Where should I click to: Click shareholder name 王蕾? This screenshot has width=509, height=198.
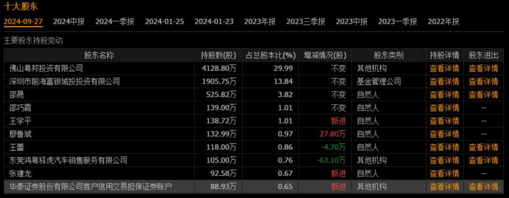[16, 147]
